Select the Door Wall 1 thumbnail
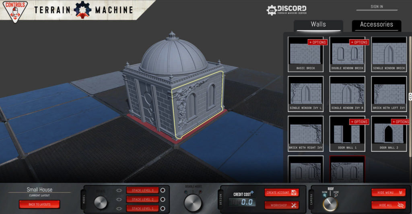Viewport: 412px width, 214px height. click(x=347, y=134)
